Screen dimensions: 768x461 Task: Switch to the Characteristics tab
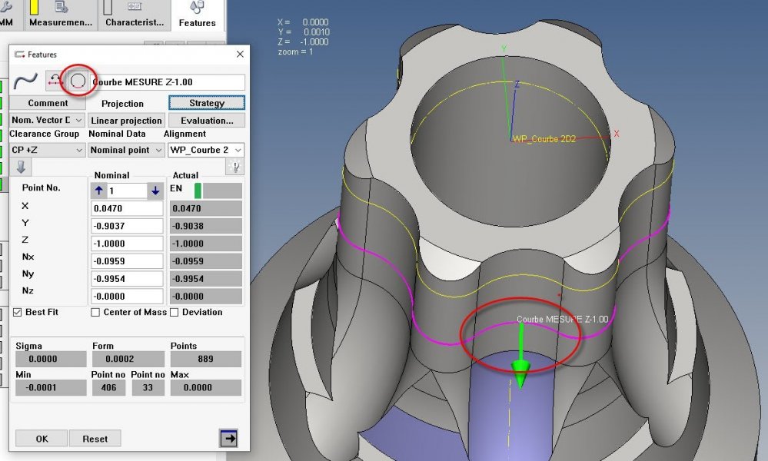coord(135,15)
